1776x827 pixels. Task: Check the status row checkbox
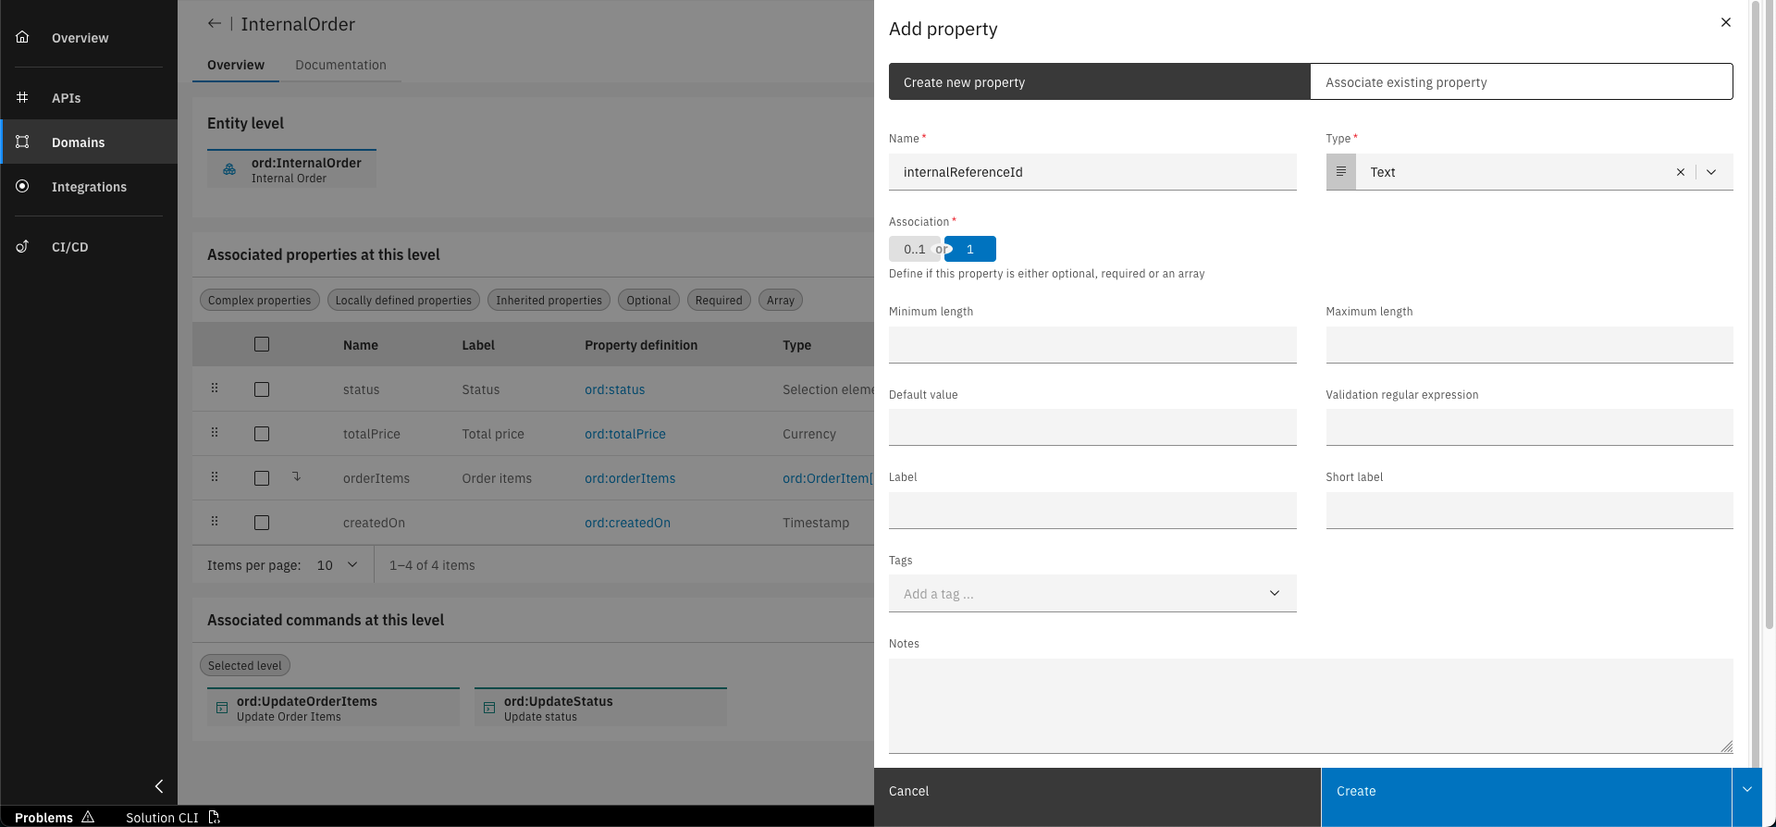[262, 389]
